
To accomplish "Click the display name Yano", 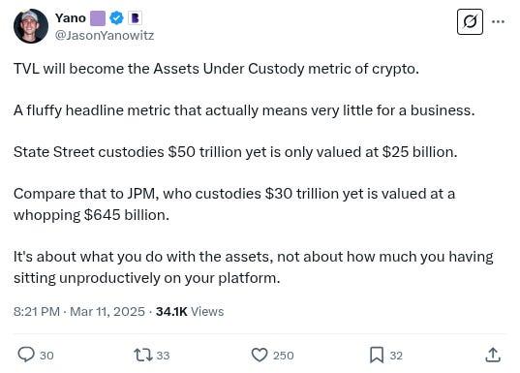I will [x=71, y=17].
